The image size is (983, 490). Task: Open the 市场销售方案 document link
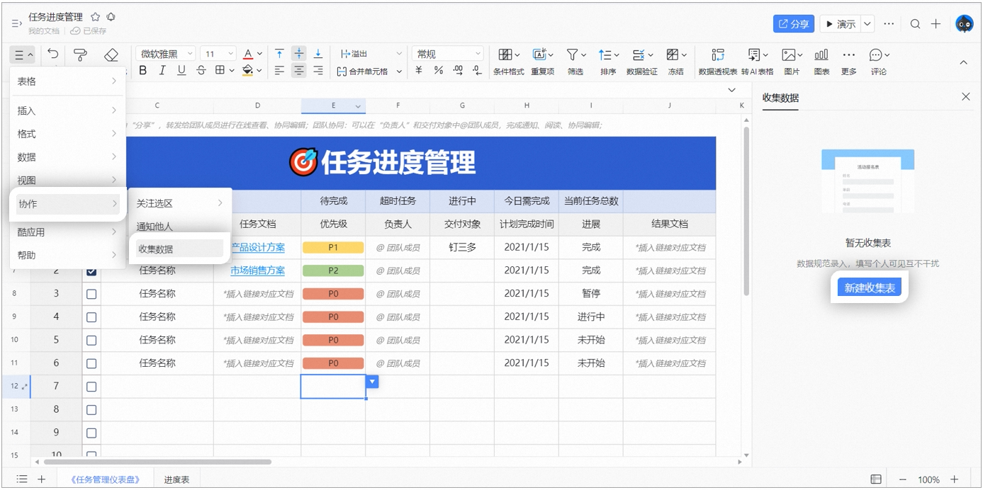pyautogui.click(x=257, y=270)
